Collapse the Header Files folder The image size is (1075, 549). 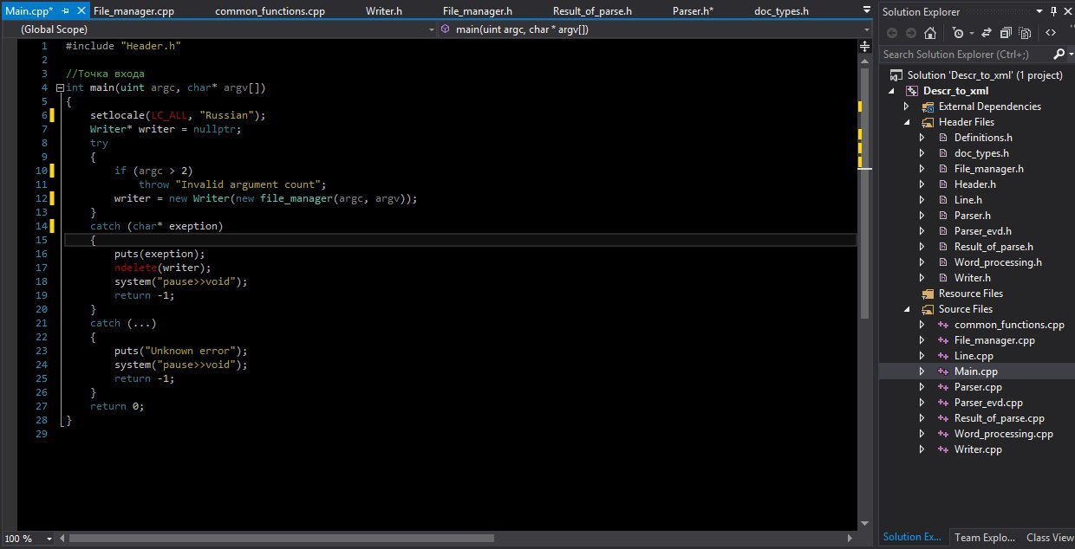pos(907,122)
